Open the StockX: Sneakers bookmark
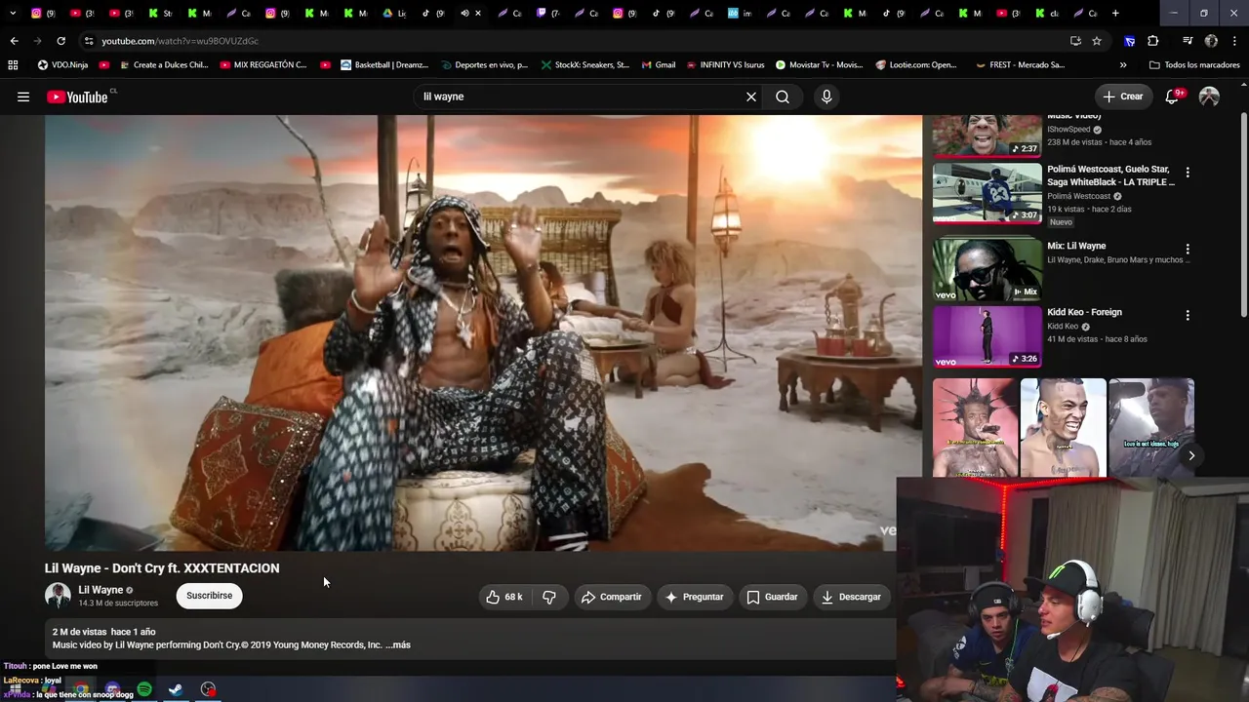1249x702 pixels. (584, 65)
